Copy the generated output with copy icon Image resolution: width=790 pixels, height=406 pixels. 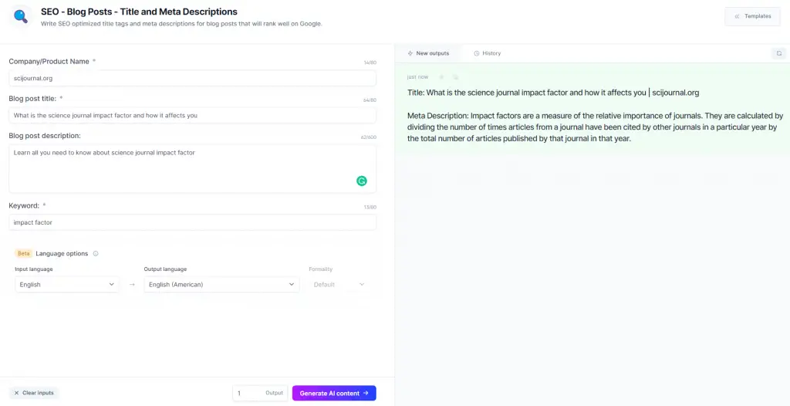click(x=455, y=77)
